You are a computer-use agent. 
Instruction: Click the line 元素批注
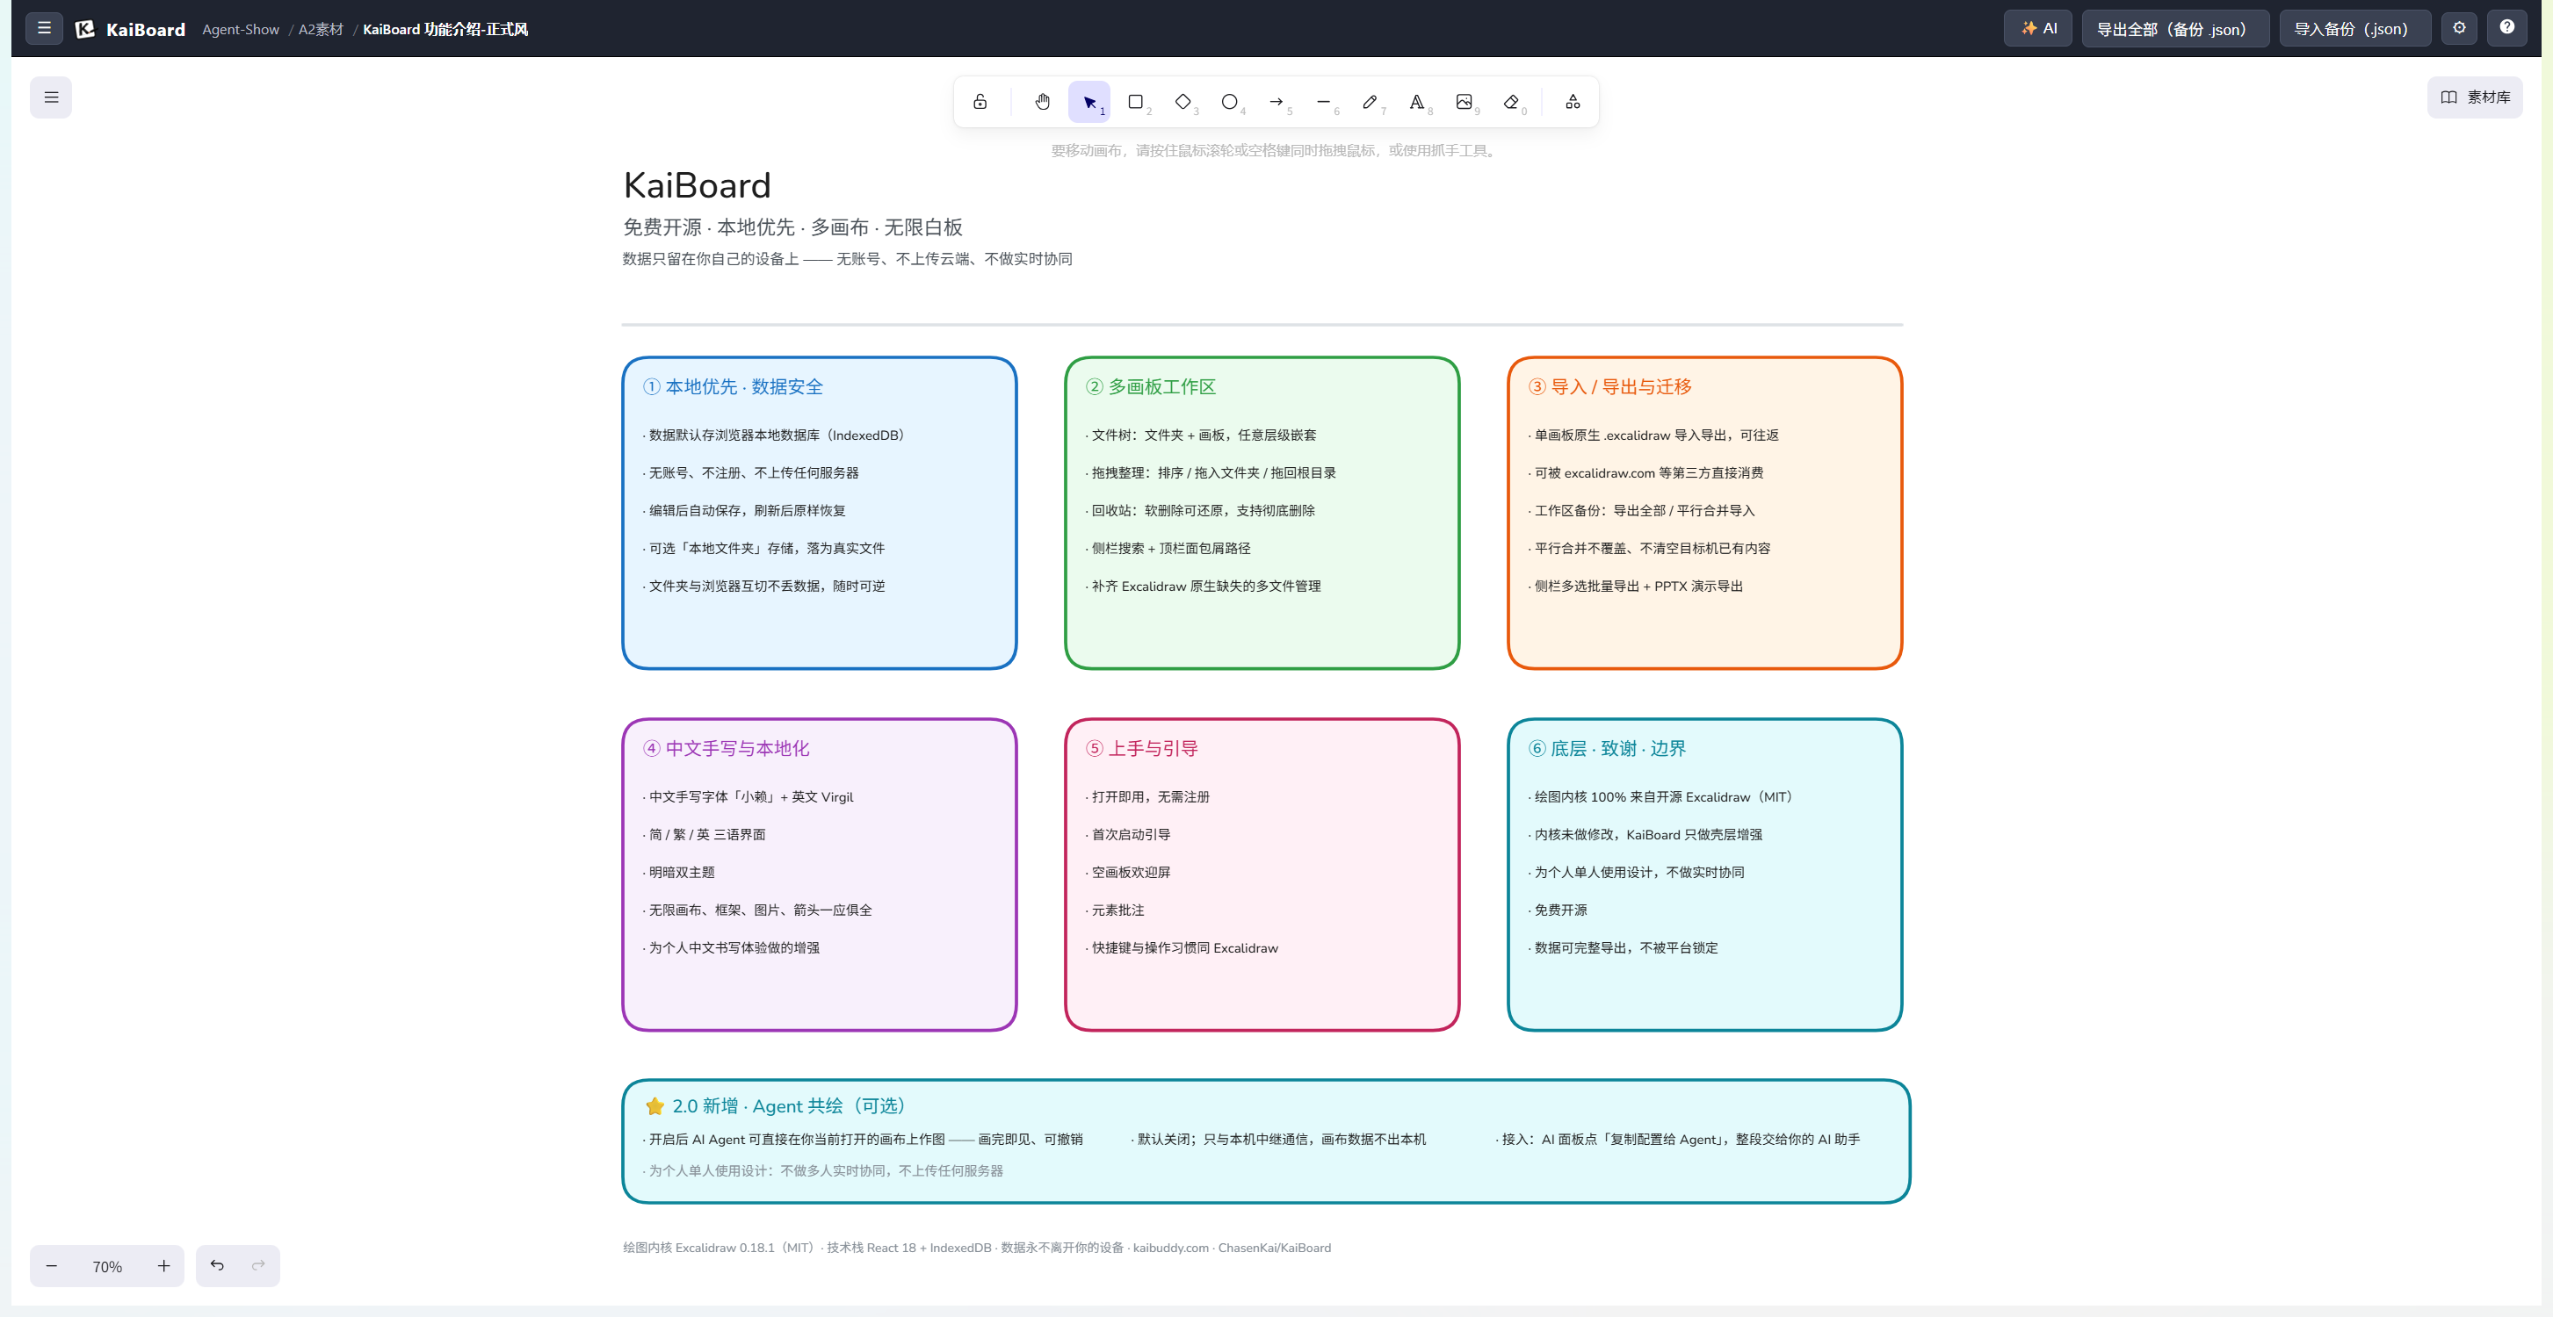pyautogui.click(x=1114, y=910)
